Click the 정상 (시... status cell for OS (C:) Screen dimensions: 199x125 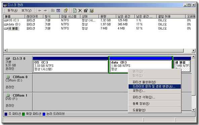(x=89, y=20)
